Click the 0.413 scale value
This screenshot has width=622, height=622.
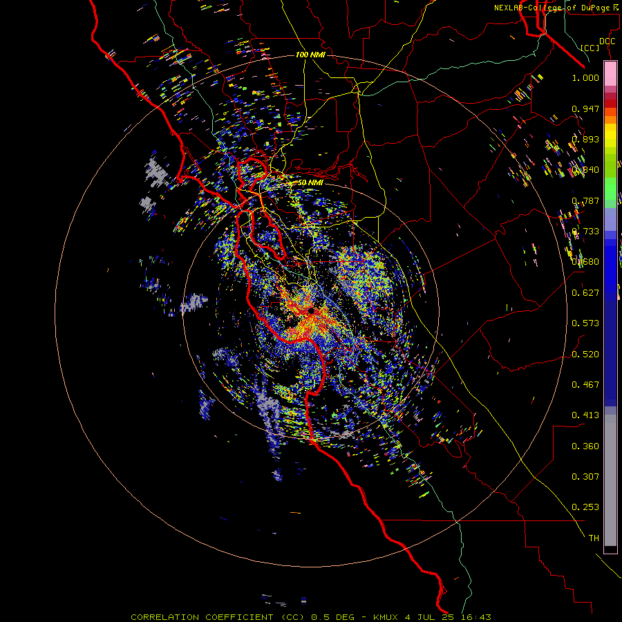pyautogui.click(x=585, y=415)
